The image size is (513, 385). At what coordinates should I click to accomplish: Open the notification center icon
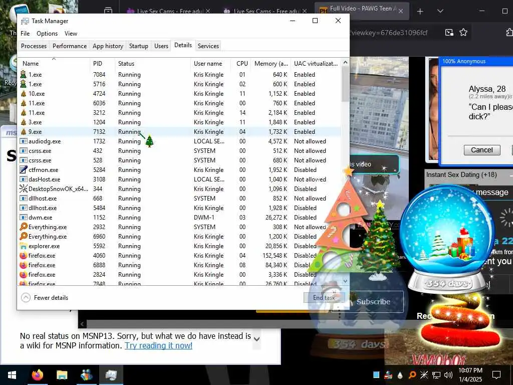pos(496,375)
